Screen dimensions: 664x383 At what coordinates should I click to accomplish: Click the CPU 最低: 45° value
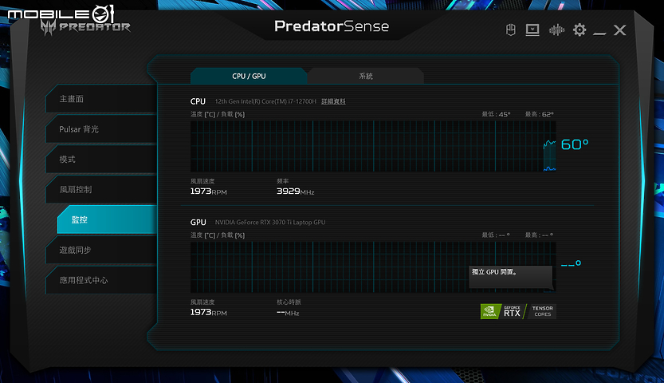[x=496, y=114]
